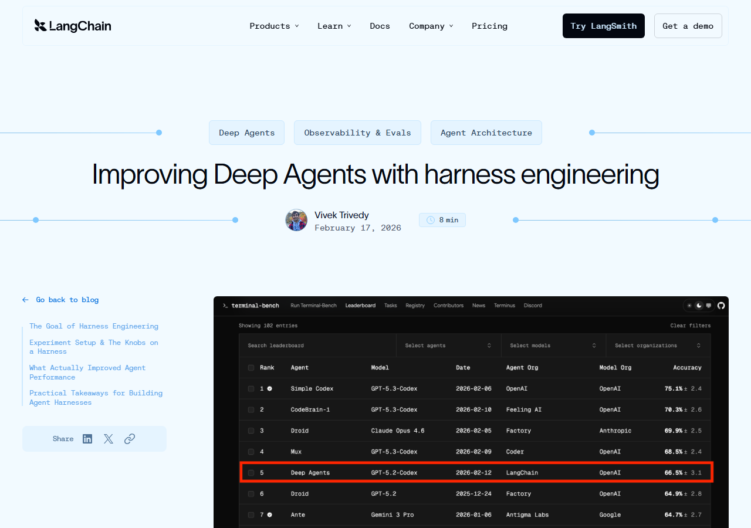This screenshot has width=751, height=528.
Task: Click the verified badge beside rank 7
Action: pos(269,515)
